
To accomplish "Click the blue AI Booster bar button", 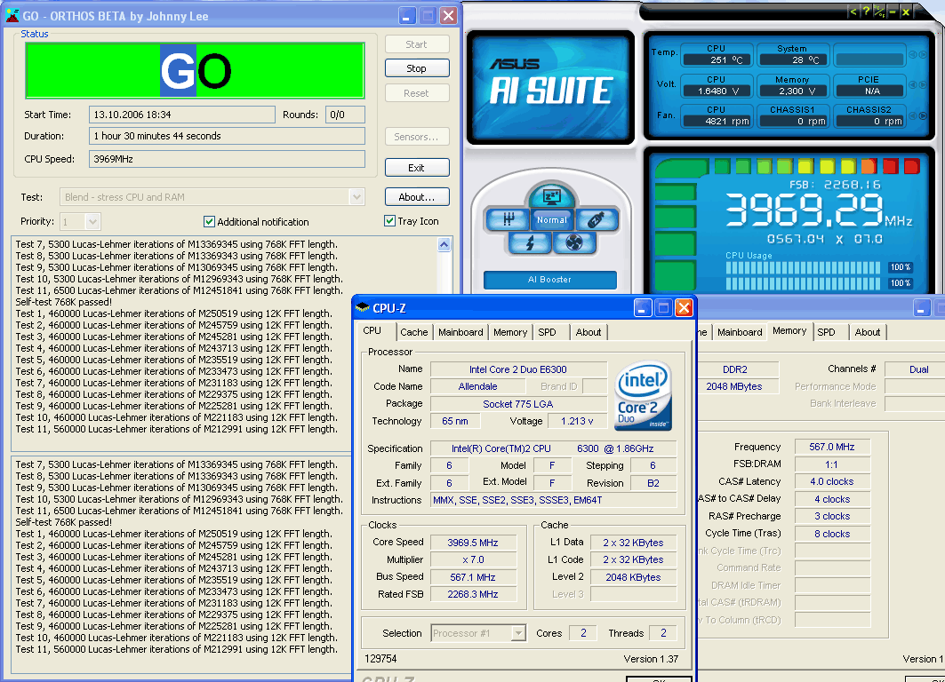I will pos(549,280).
